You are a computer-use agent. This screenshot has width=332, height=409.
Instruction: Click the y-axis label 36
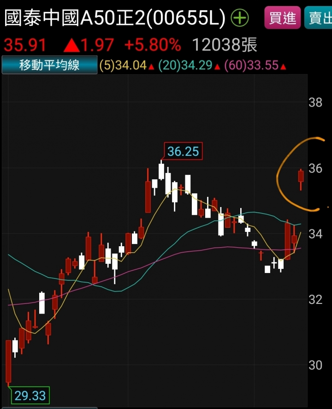(315, 168)
